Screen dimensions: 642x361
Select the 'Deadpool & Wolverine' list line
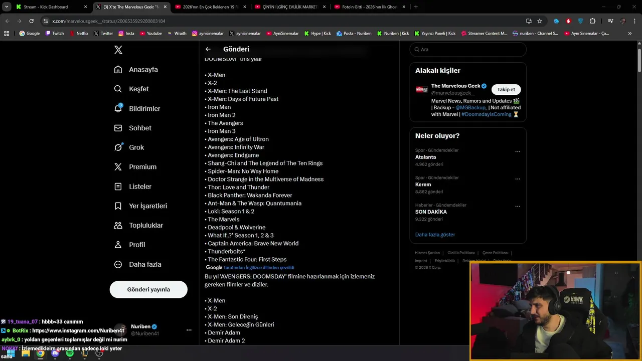tap(235, 228)
